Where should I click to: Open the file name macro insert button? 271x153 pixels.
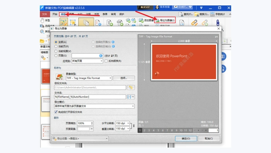(x=130, y=97)
